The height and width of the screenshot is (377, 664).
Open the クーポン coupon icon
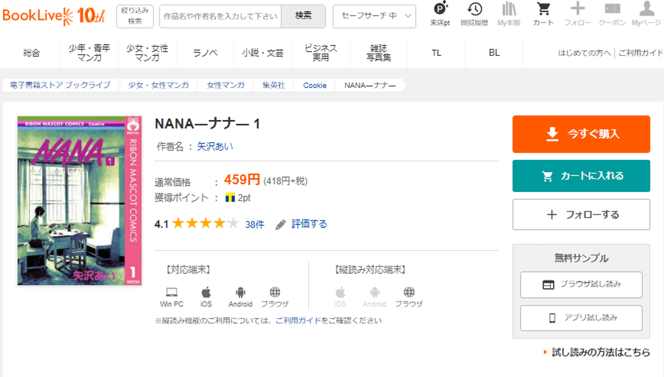pos(612,9)
